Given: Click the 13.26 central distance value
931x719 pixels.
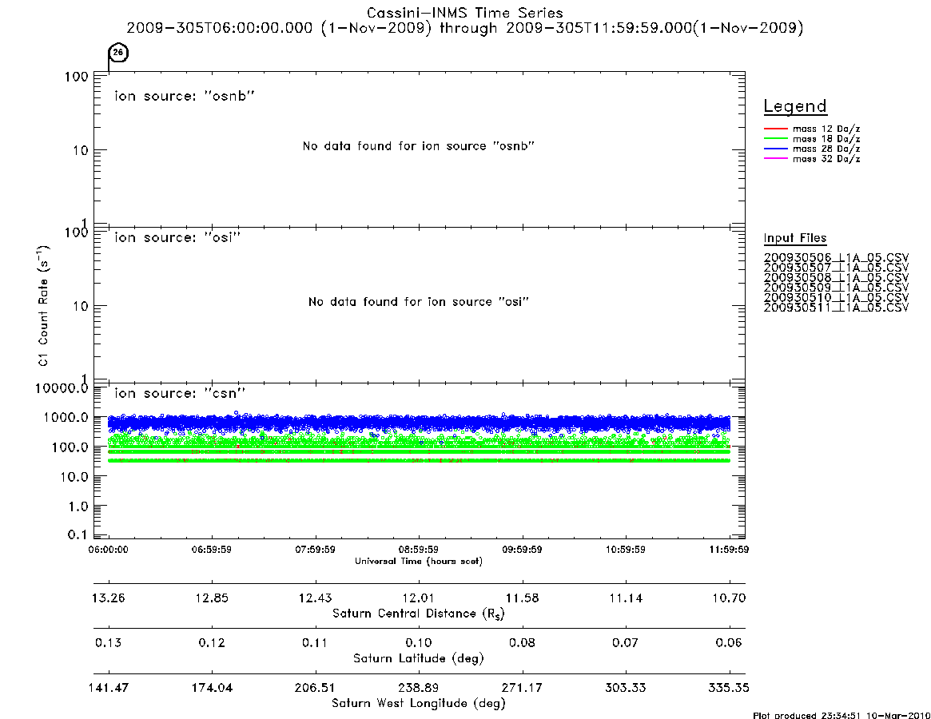Looking at the screenshot, I should pyautogui.click(x=108, y=598).
